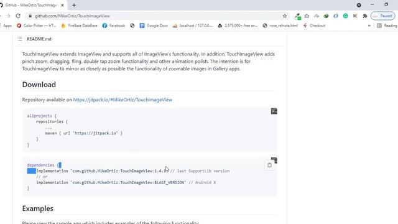
Task: View site information lock icon
Action: click(x=30, y=16)
